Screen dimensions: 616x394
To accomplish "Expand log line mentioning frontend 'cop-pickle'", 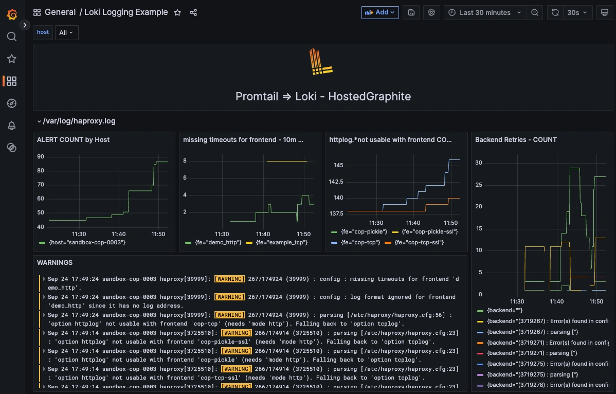I will point(44,351).
